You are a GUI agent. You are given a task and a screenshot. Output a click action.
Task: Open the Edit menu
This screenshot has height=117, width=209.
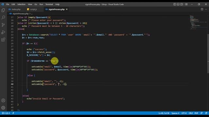pos(13,4)
